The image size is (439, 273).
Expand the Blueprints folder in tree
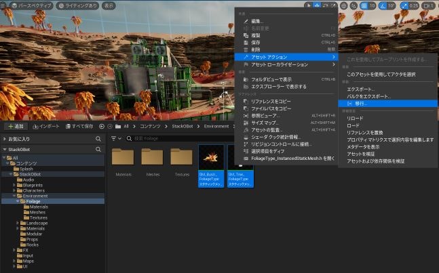(14, 185)
